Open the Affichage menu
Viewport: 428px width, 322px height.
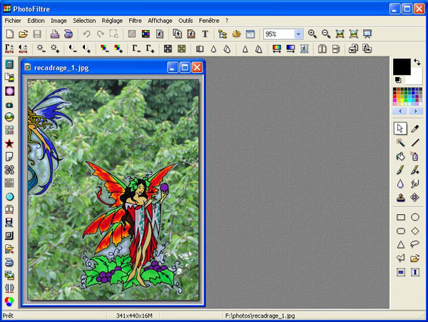tap(160, 21)
